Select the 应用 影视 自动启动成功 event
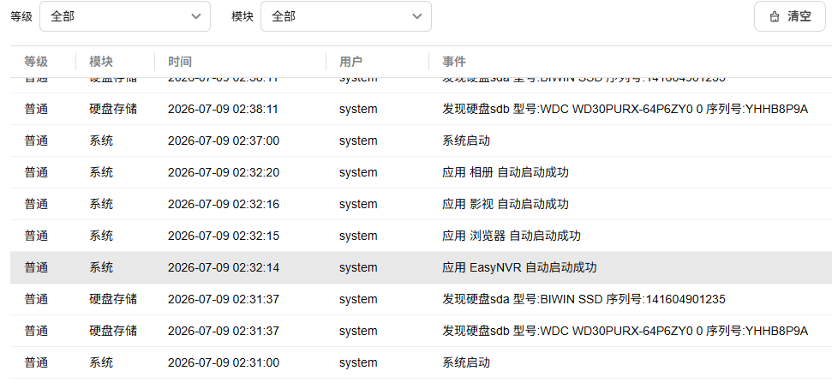The width and height of the screenshot is (832, 383). click(506, 204)
